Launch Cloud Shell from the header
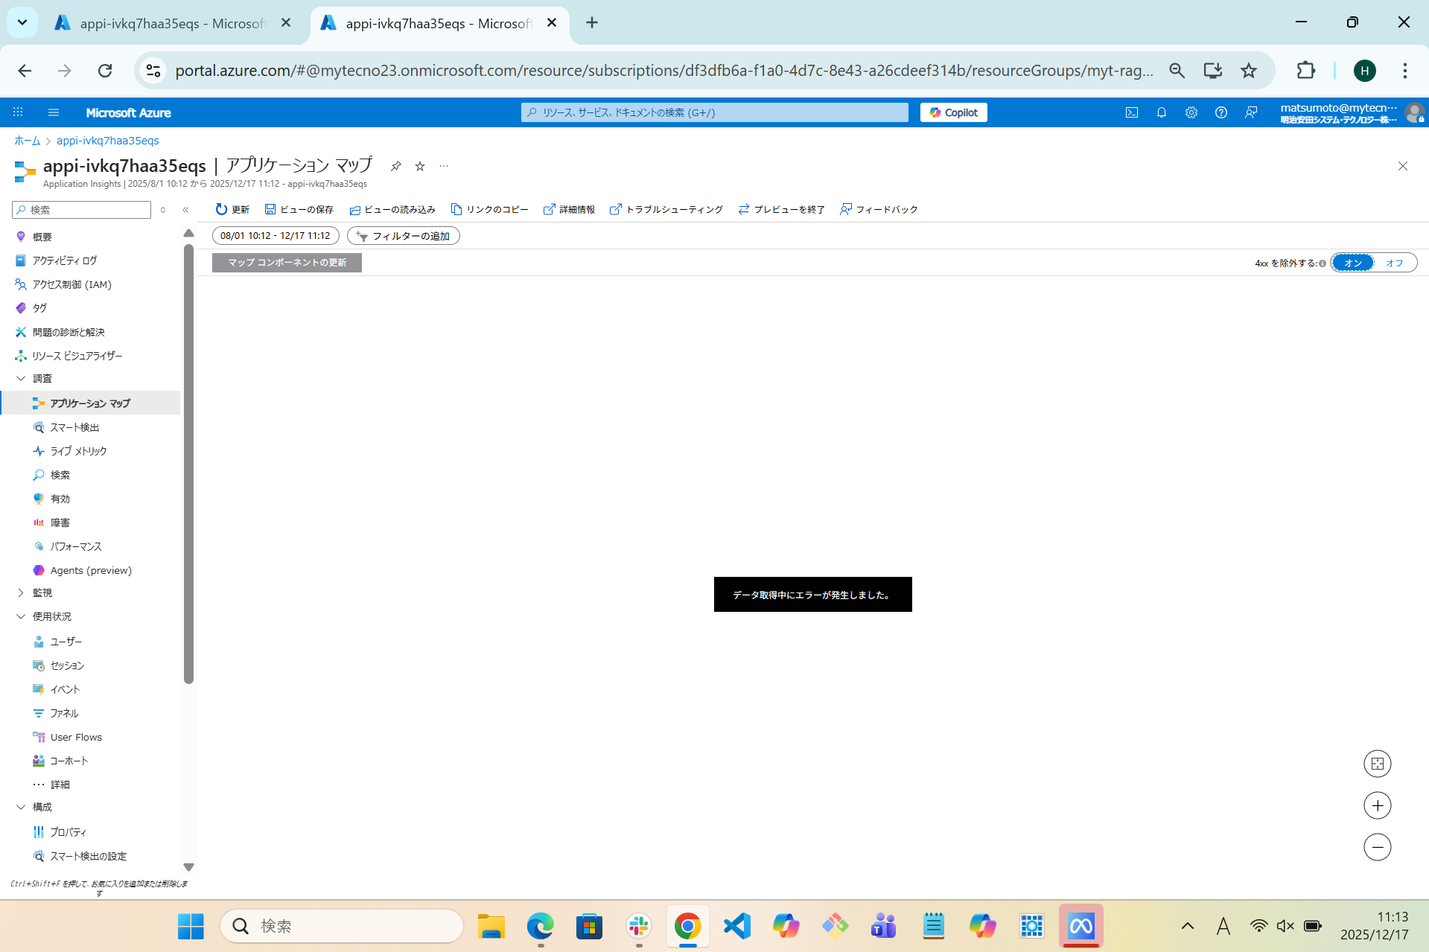This screenshot has width=1429, height=952. [1131, 112]
